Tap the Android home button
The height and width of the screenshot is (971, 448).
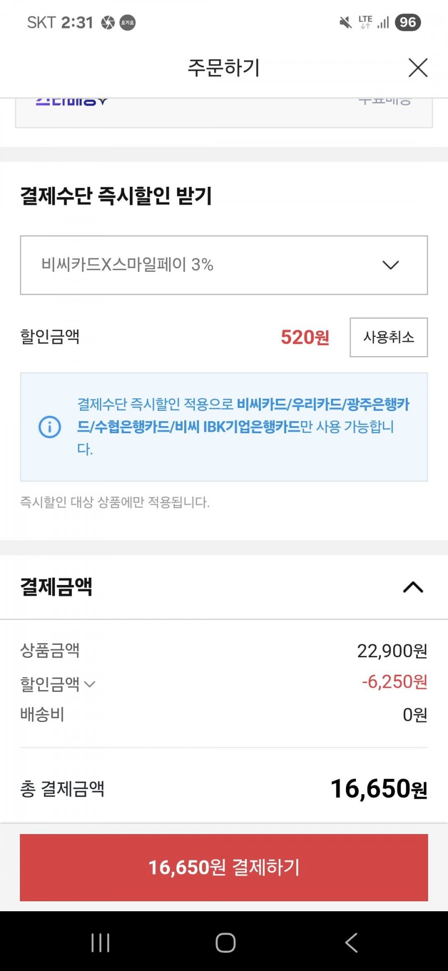225,942
